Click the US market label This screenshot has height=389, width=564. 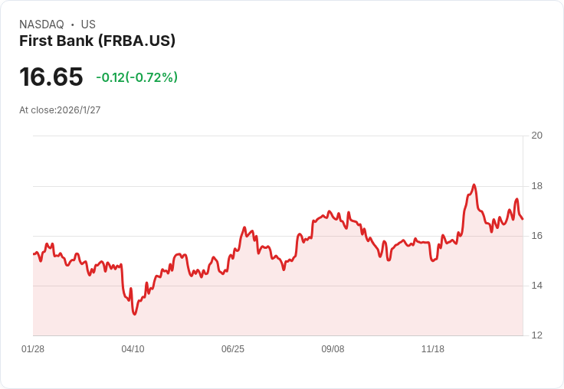coord(88,25)
